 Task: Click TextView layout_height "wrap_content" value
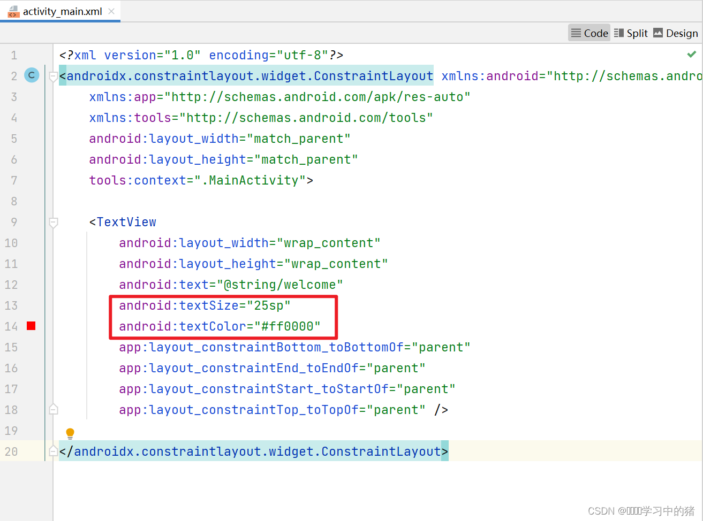[336, 264]
